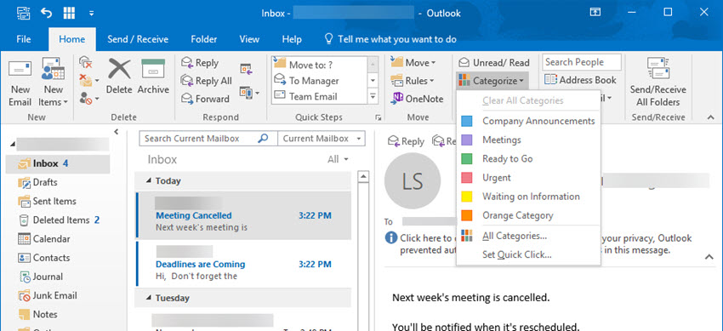Switch to the View tab
The width and height of the screenshot is (723, 331).
click(249, 39)
